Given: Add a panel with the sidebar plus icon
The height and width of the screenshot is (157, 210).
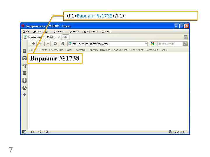Looking at the screenshot, I should click(24, 94).
